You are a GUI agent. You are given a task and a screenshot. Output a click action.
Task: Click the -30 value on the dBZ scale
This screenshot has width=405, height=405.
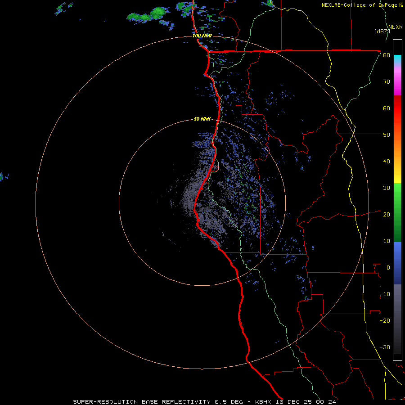pos(385,347)
